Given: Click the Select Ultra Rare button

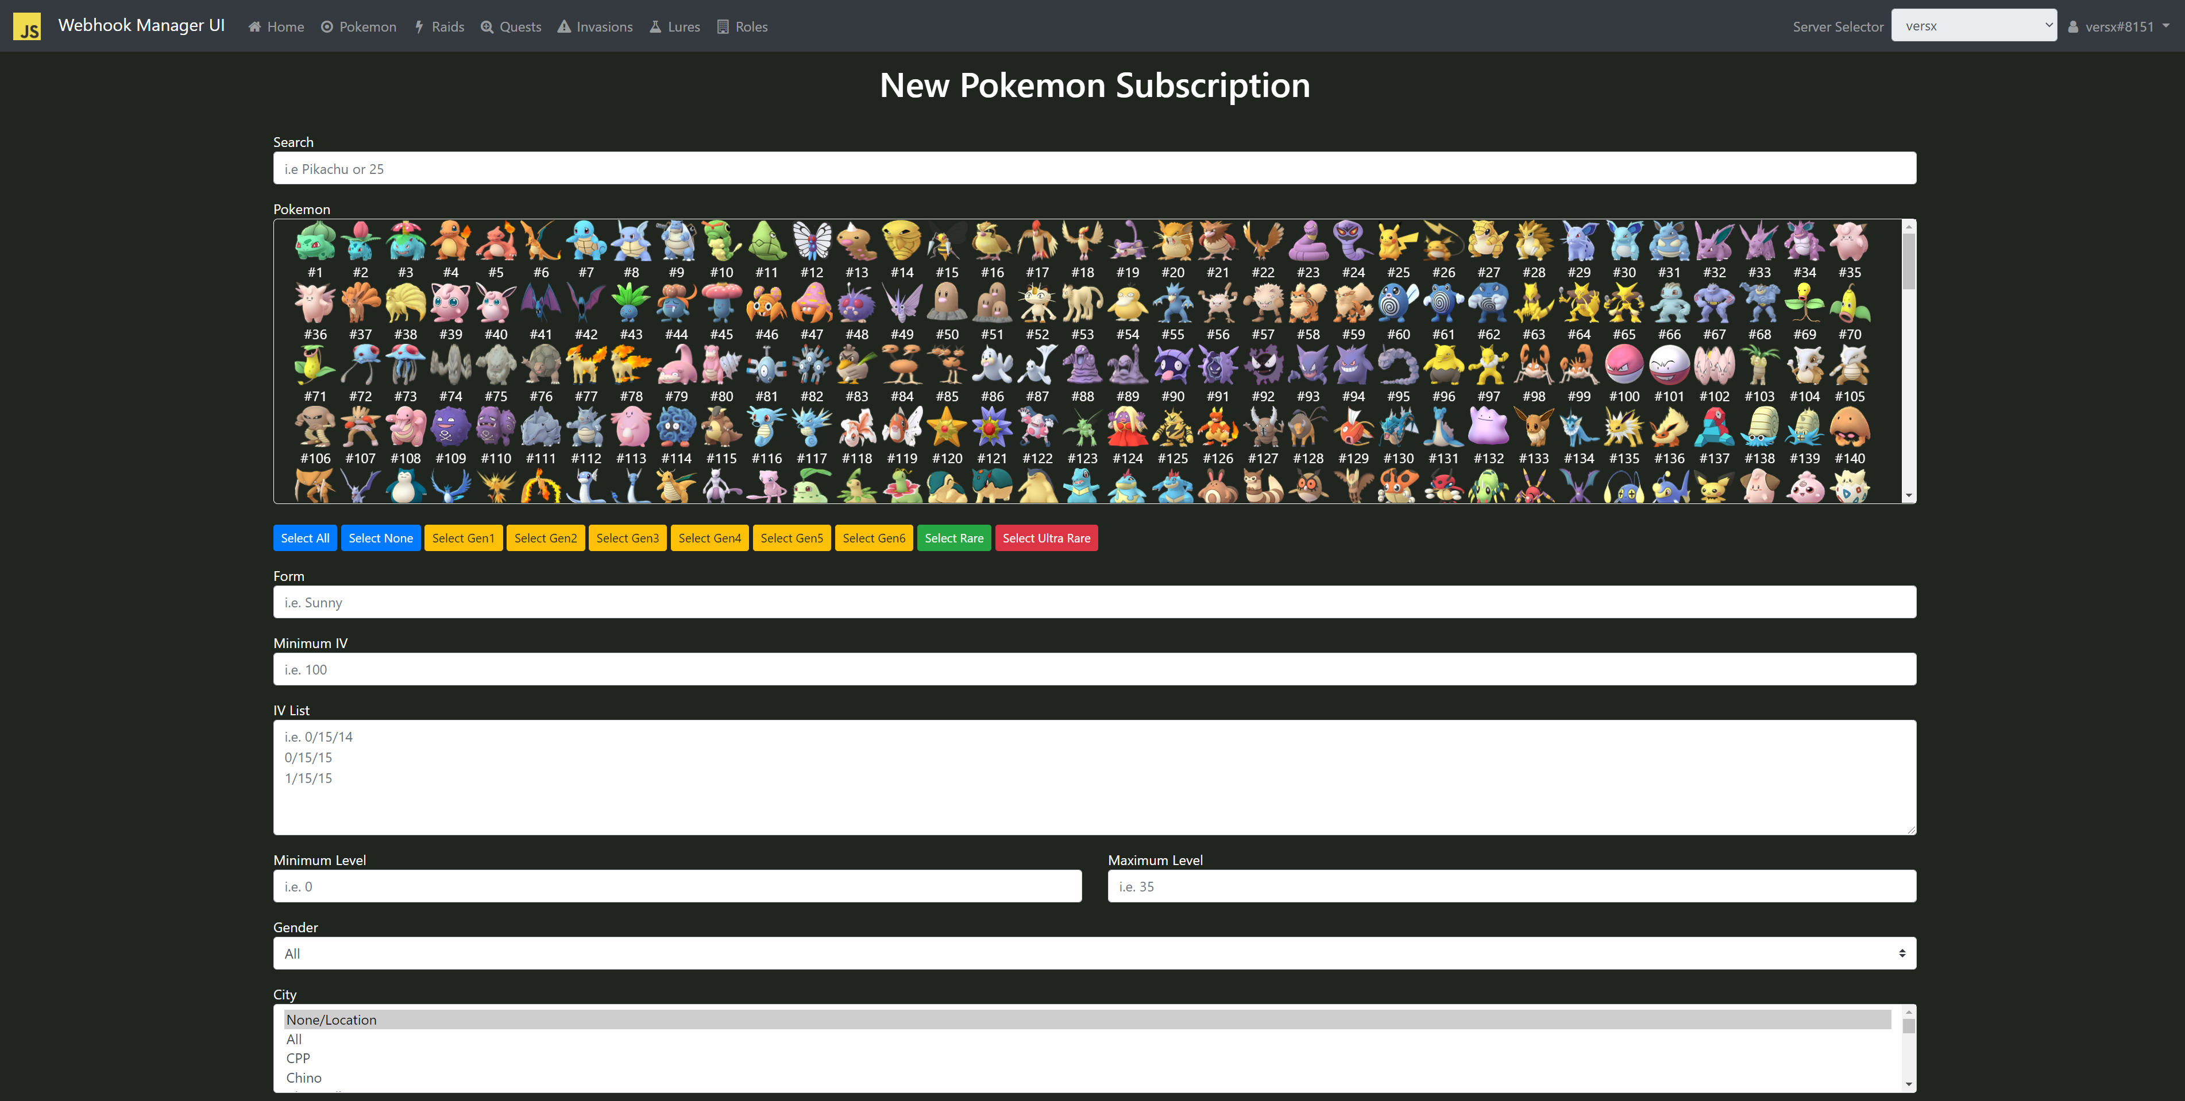Looking at the screenshot, I should coord(1046,538).
